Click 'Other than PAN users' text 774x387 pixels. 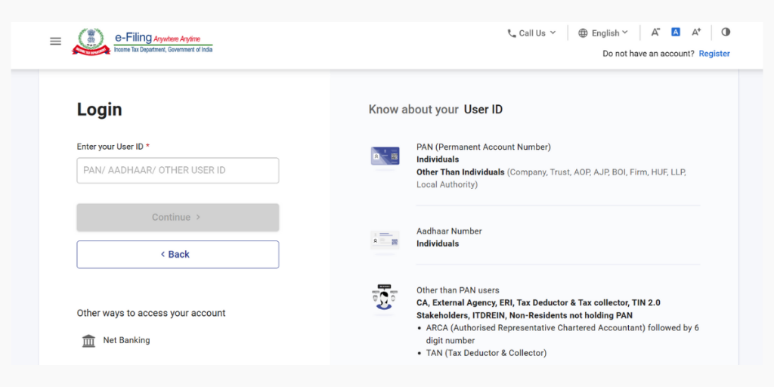tap(457, 290)
